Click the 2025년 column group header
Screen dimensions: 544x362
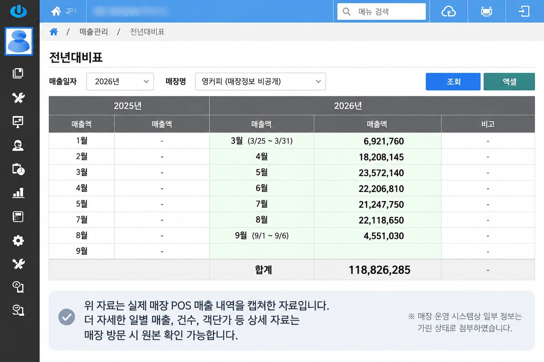click(x=129, y=106)
